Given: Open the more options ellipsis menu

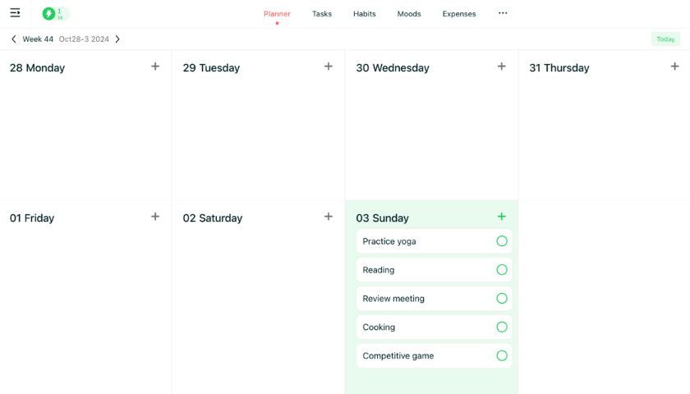Looking at the screenshot, I should [x=503, y=13].
